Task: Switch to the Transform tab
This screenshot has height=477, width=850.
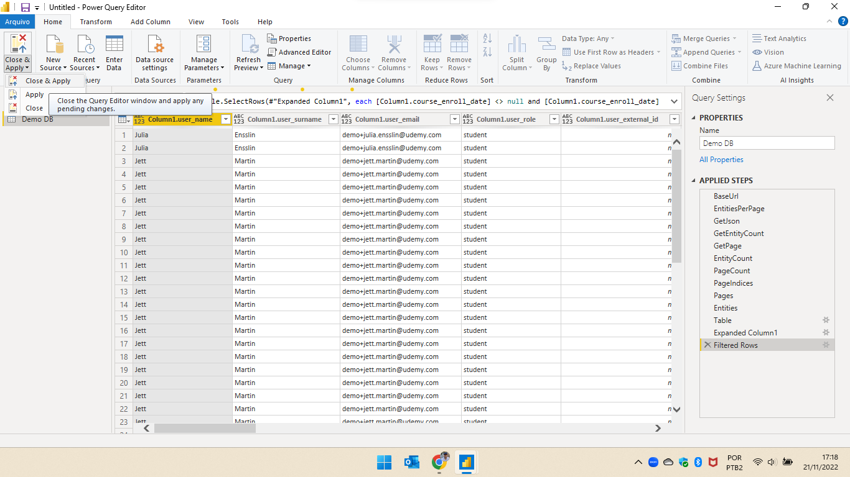Action: pos(96,22)
